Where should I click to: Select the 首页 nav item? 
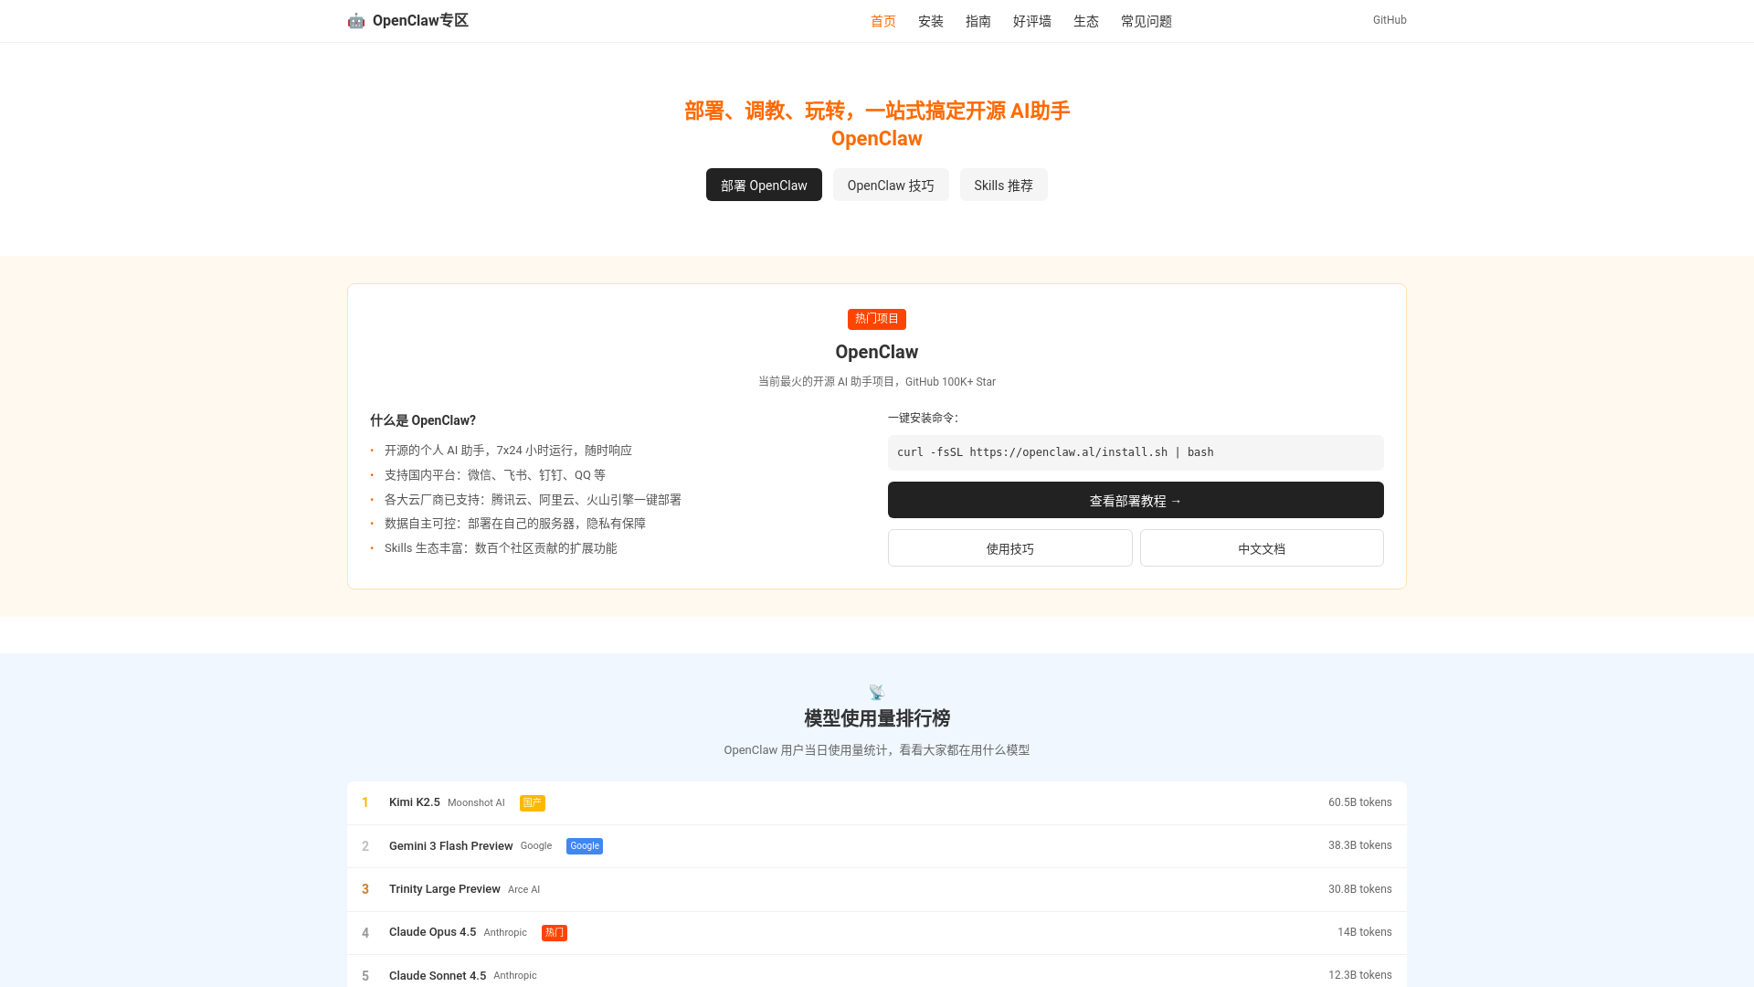pyautogui.click(x=883, y=21)
